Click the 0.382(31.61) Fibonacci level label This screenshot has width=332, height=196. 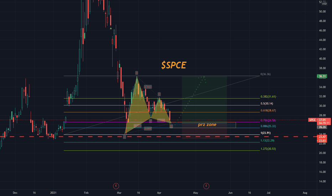[x=268, y=97]
